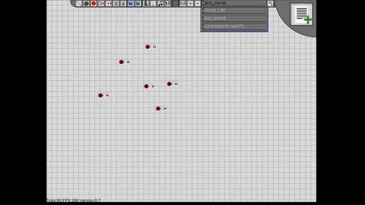Click the leftmost red node on canvas

(100, 95)
